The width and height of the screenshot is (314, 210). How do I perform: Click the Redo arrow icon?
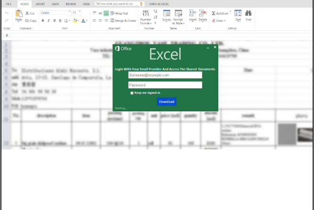click(x=7, y=20)
